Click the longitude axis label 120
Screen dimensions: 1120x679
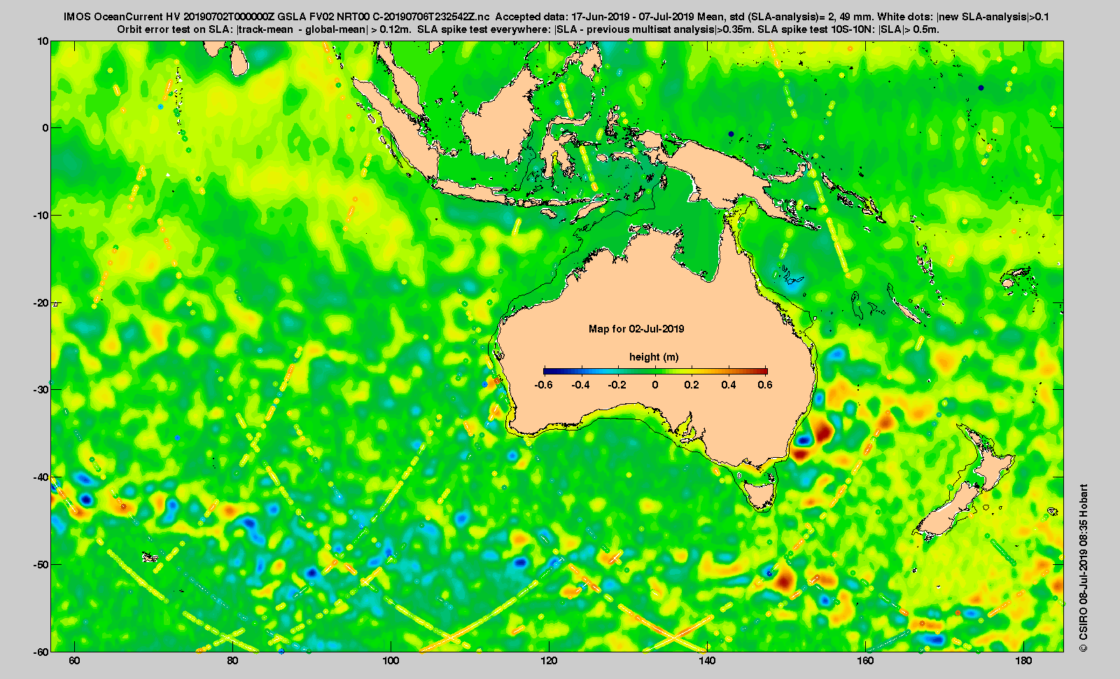click(x=549, y=661)
